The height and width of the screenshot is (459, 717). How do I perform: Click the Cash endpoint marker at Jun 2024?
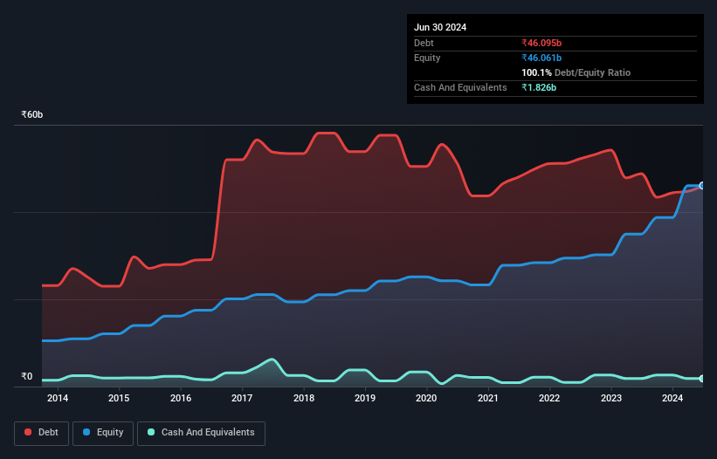(x=702, y=379)
